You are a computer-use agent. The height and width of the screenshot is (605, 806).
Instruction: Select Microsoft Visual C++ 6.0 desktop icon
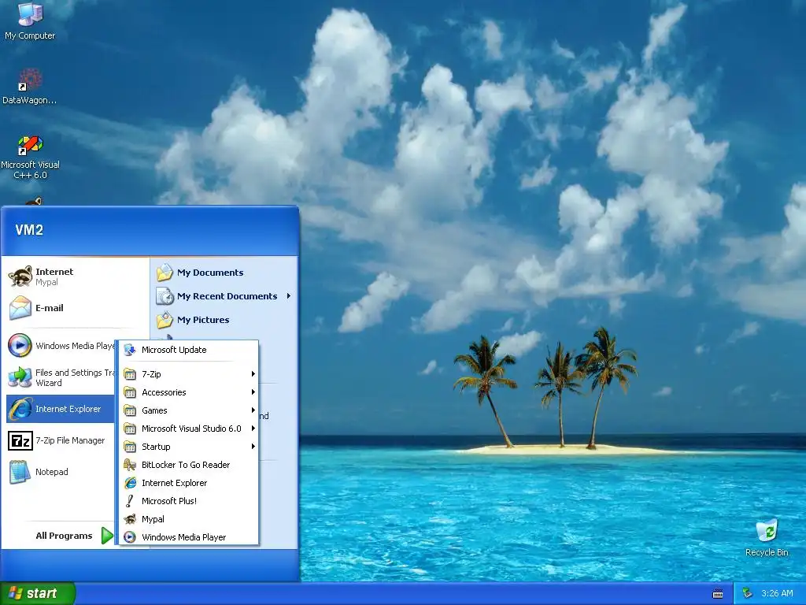[x=30, y=157]
